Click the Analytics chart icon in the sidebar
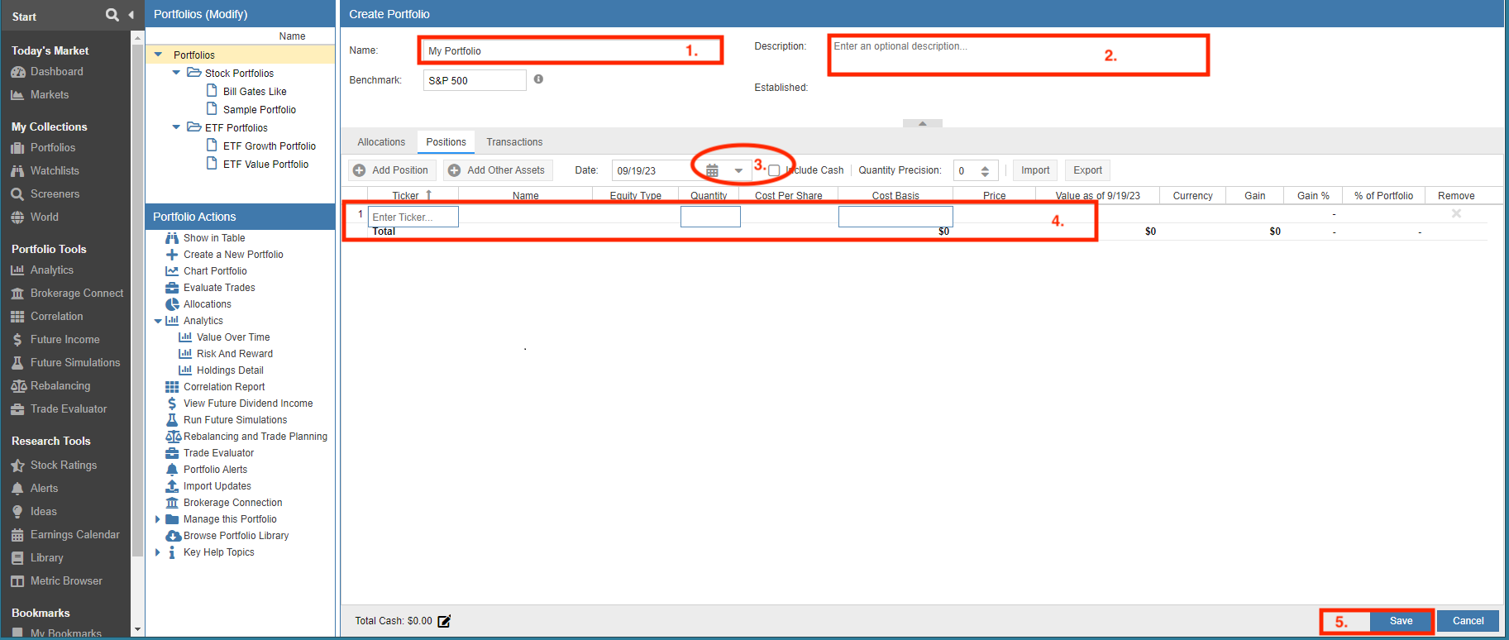The width and height of the screenshot is (1509, 640). pos(17,270)
